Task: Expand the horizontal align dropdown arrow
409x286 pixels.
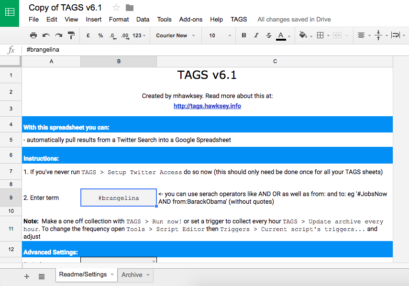Action: (369, 36)
